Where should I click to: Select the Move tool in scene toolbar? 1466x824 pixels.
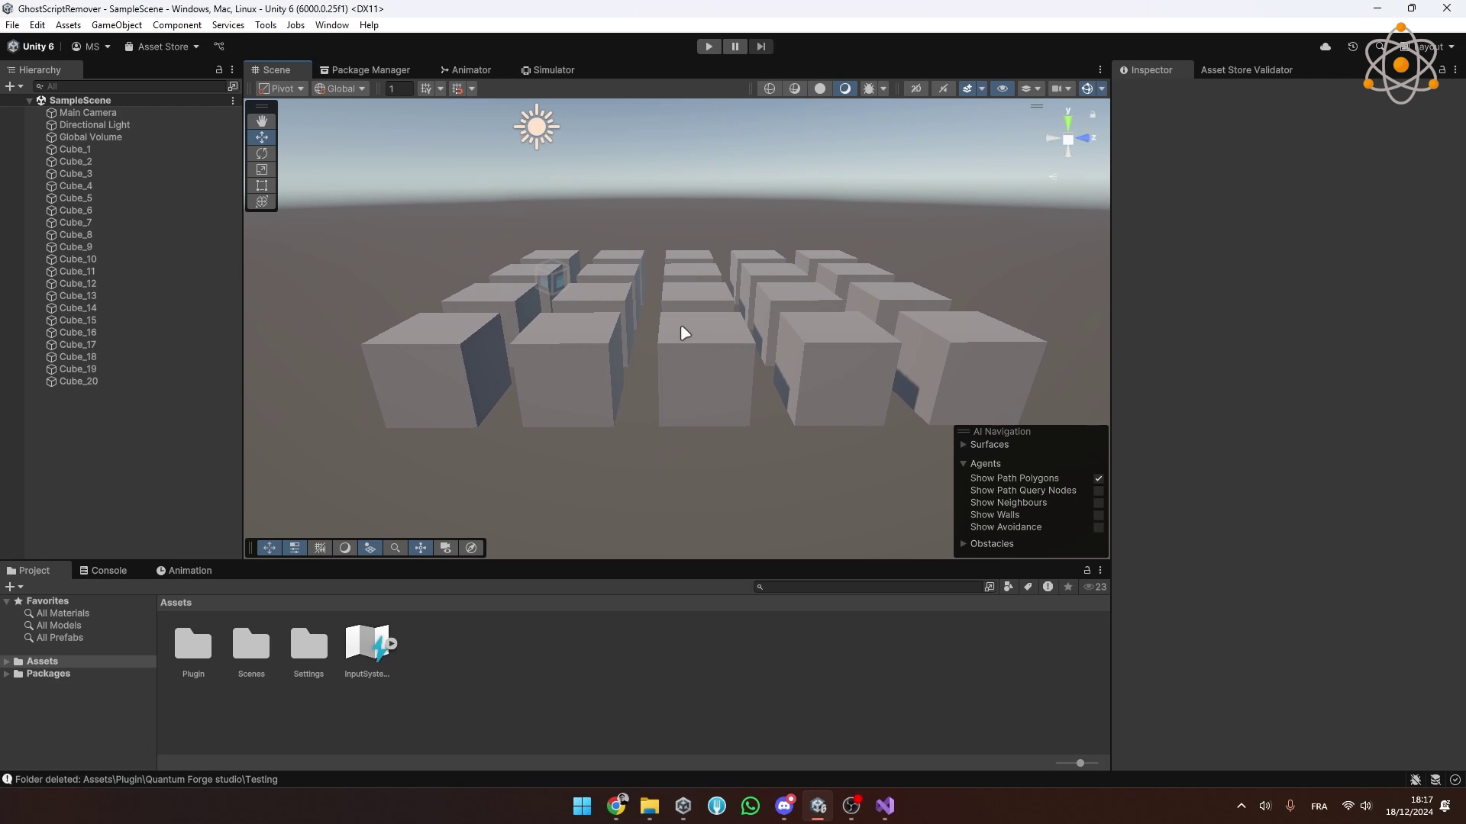tap(262, 137)
